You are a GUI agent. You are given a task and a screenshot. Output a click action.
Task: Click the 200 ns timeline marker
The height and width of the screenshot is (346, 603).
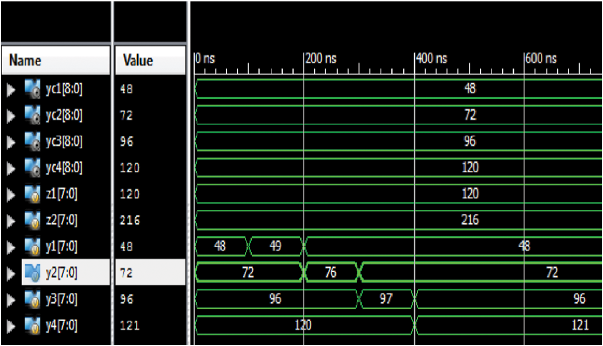coord(321,59)
